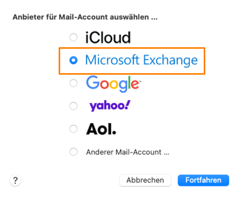Click the colorful Google logo

(x=113, y=84)
